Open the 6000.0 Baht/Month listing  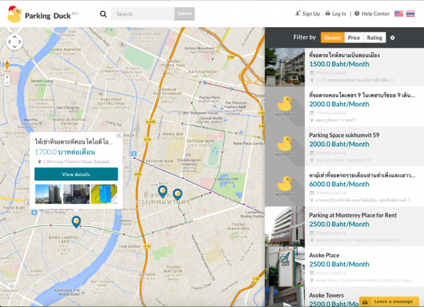(x=344, y=186)
